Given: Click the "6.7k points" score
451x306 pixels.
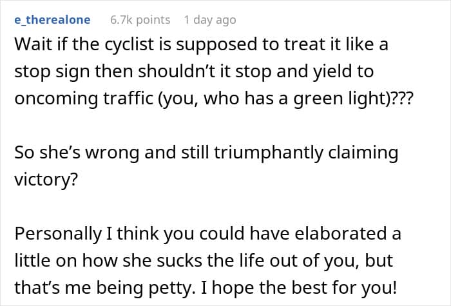Looking at the screenshot, I should click(x=140, y=19).
